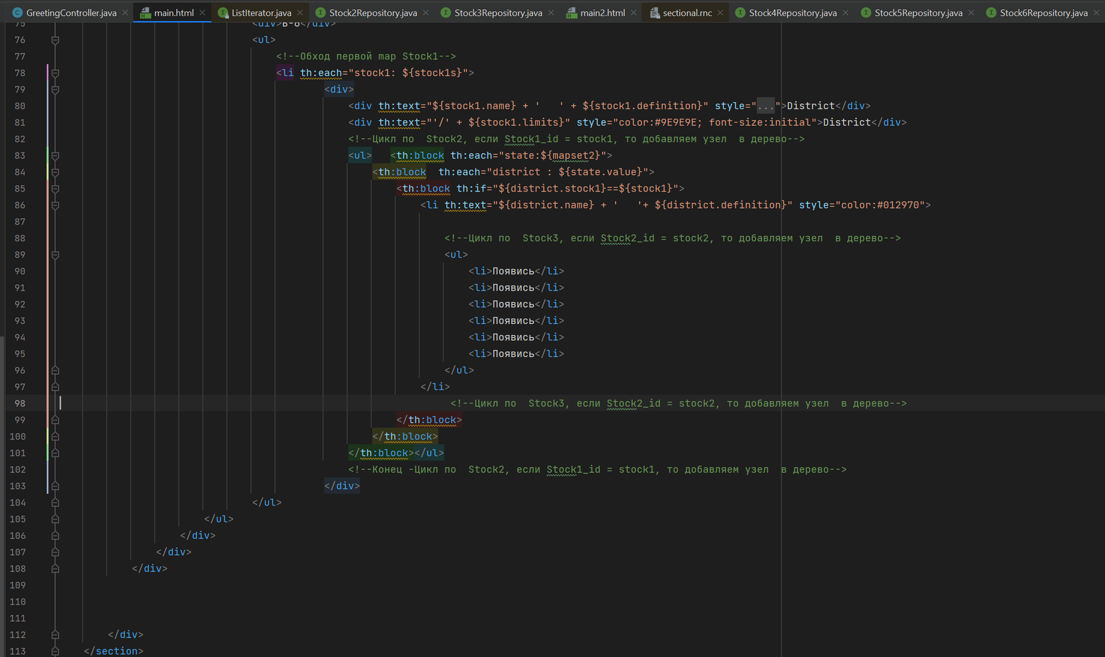1105x657 pixels.
Task: Click the GreetingController.java class icon
Action: click(17, 13)
